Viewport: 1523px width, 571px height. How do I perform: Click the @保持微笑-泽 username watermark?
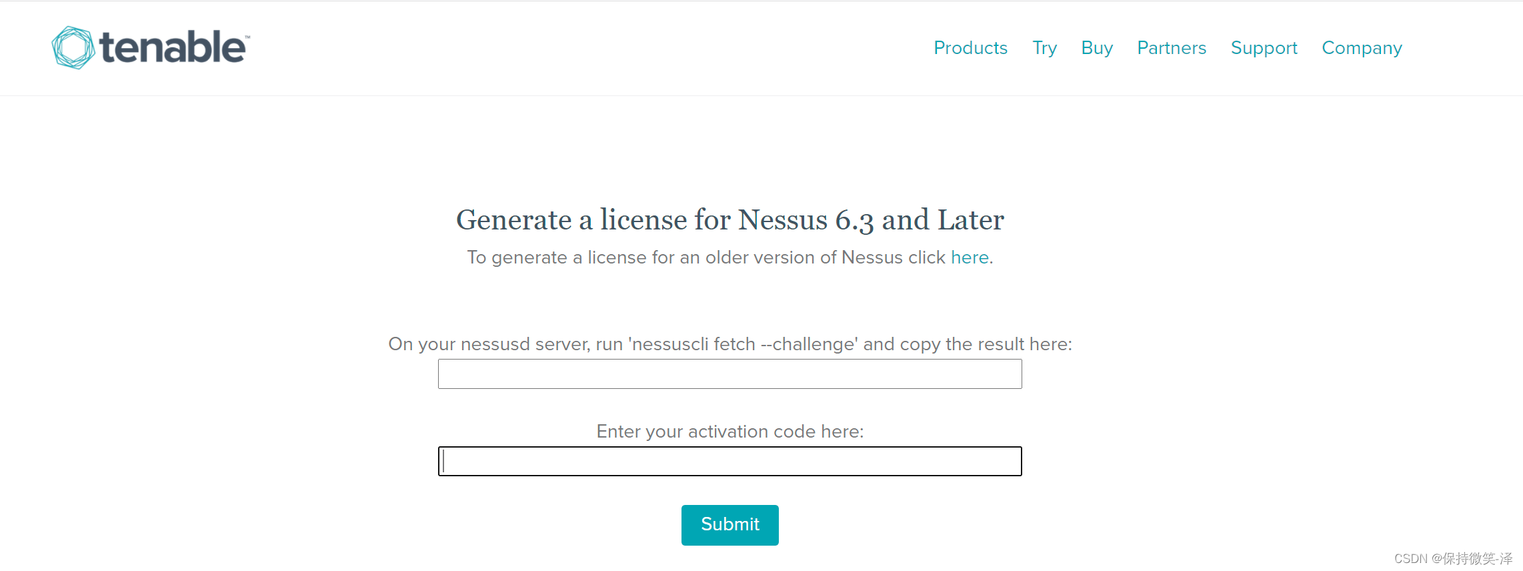[x=1472, y=559]
